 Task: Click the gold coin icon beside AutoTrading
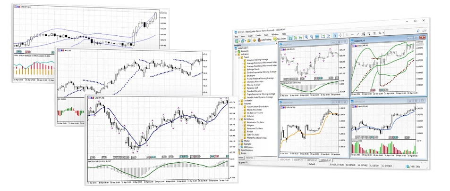pos(254,40)
